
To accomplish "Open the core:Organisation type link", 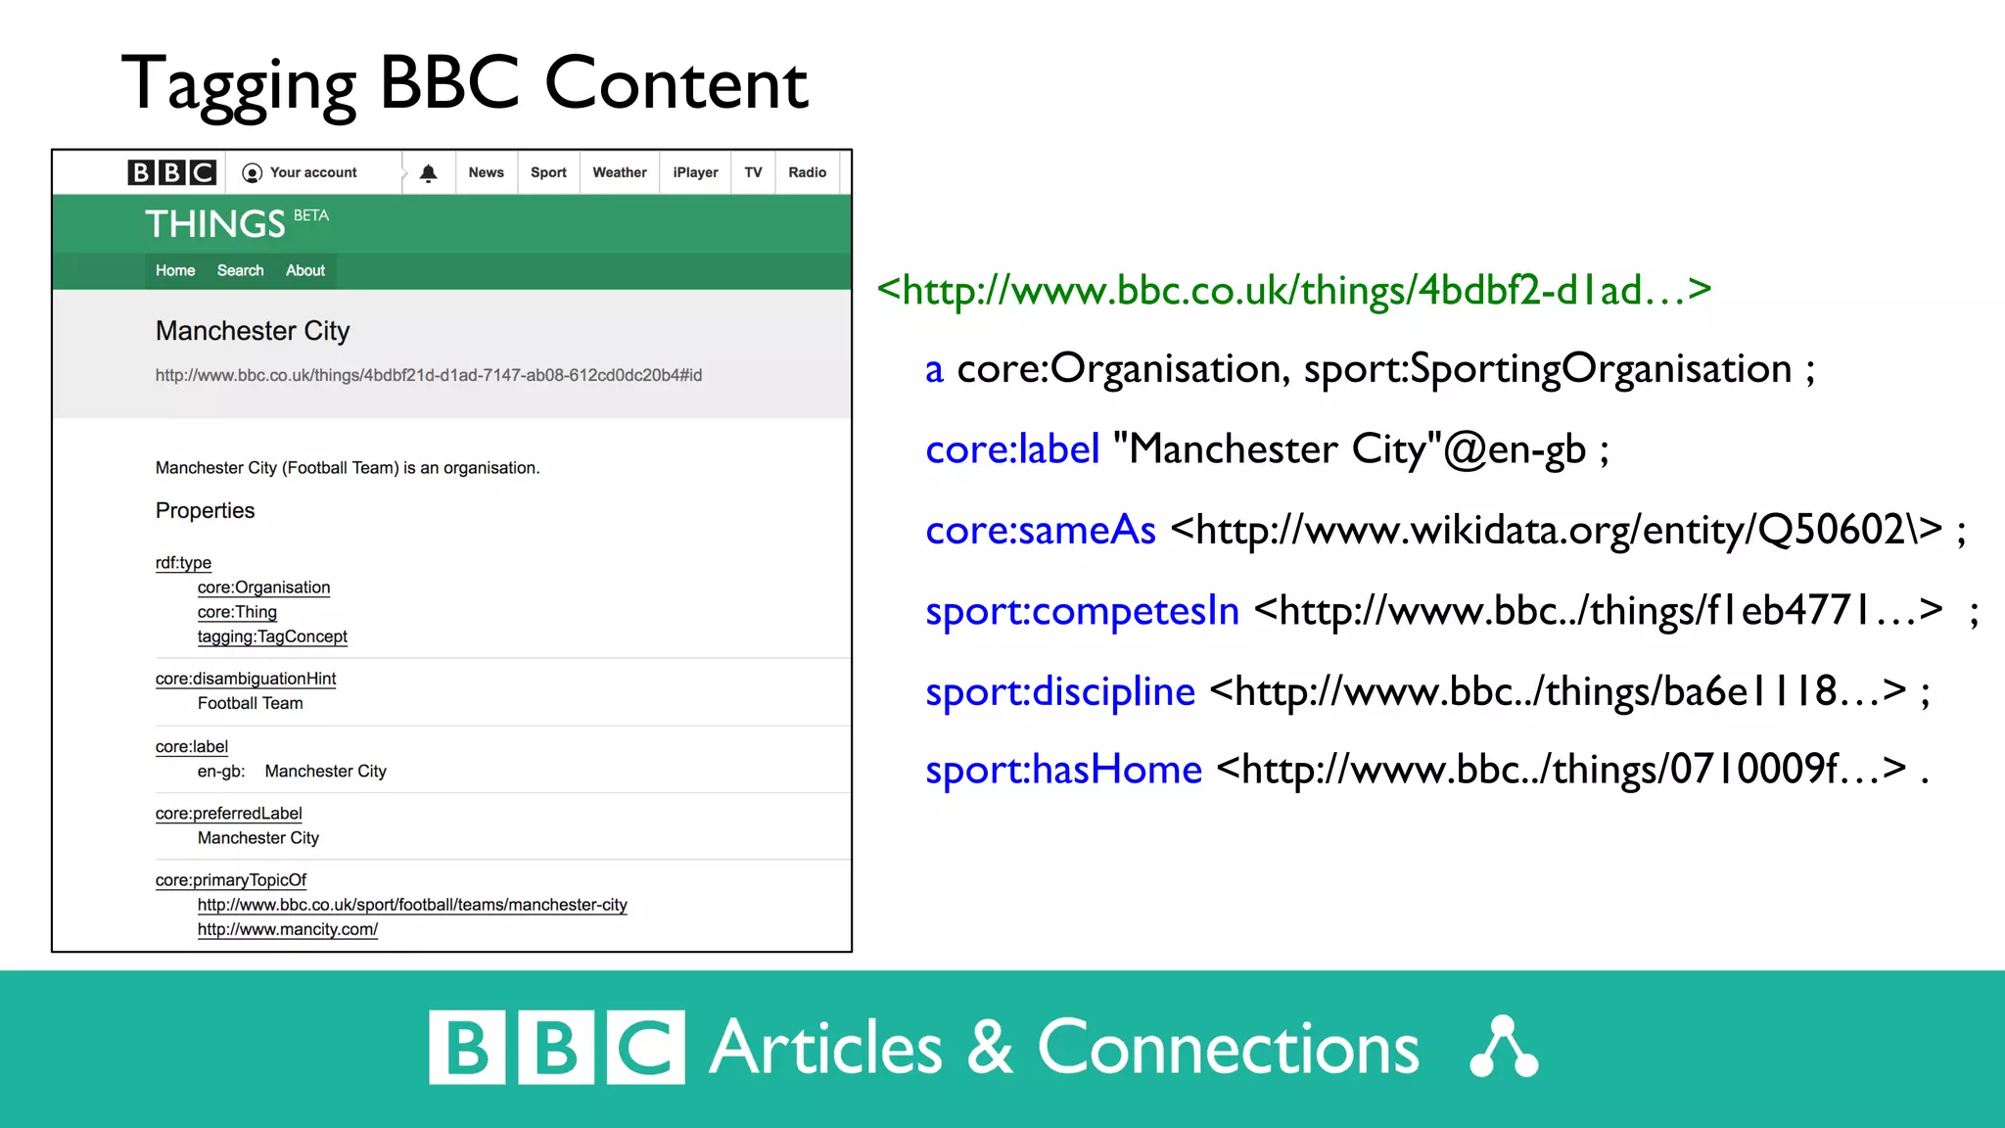I will pyautogui.click(x=263, y=587).
